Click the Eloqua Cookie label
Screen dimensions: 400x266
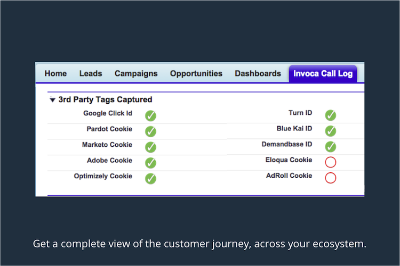click(x=289, y=160)
